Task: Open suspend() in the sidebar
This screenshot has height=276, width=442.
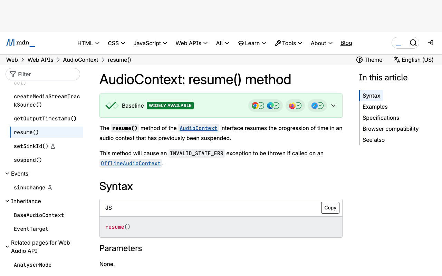Action: click(x=28, y=160)
